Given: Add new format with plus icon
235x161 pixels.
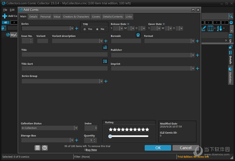Looking at the screenshot, I should 197,41.
